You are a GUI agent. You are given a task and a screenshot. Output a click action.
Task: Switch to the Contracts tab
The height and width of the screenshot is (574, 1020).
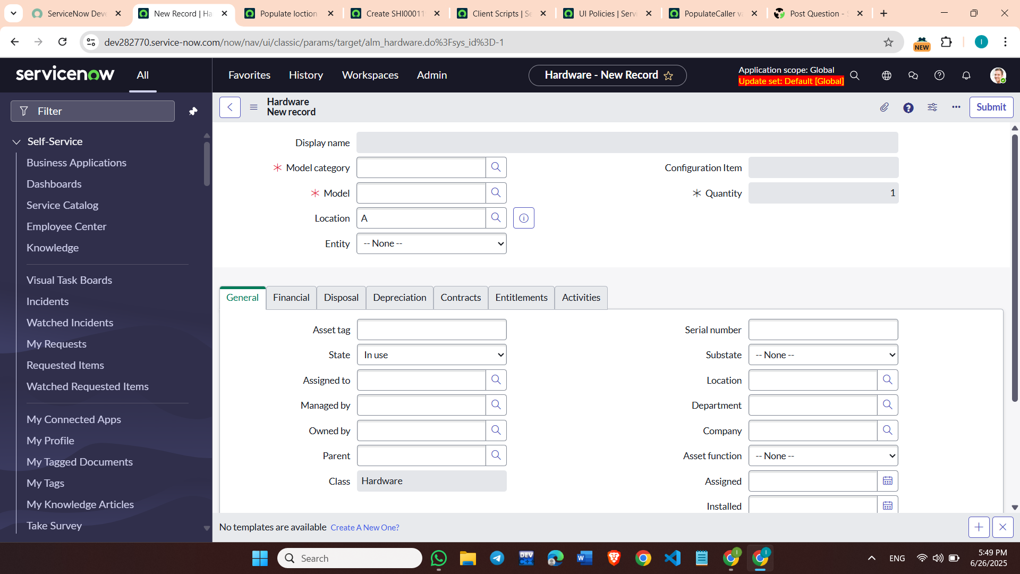(461, 298)
